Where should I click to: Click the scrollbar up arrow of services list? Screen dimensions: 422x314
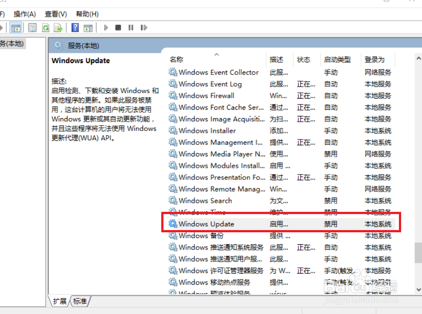pos(418,58)
